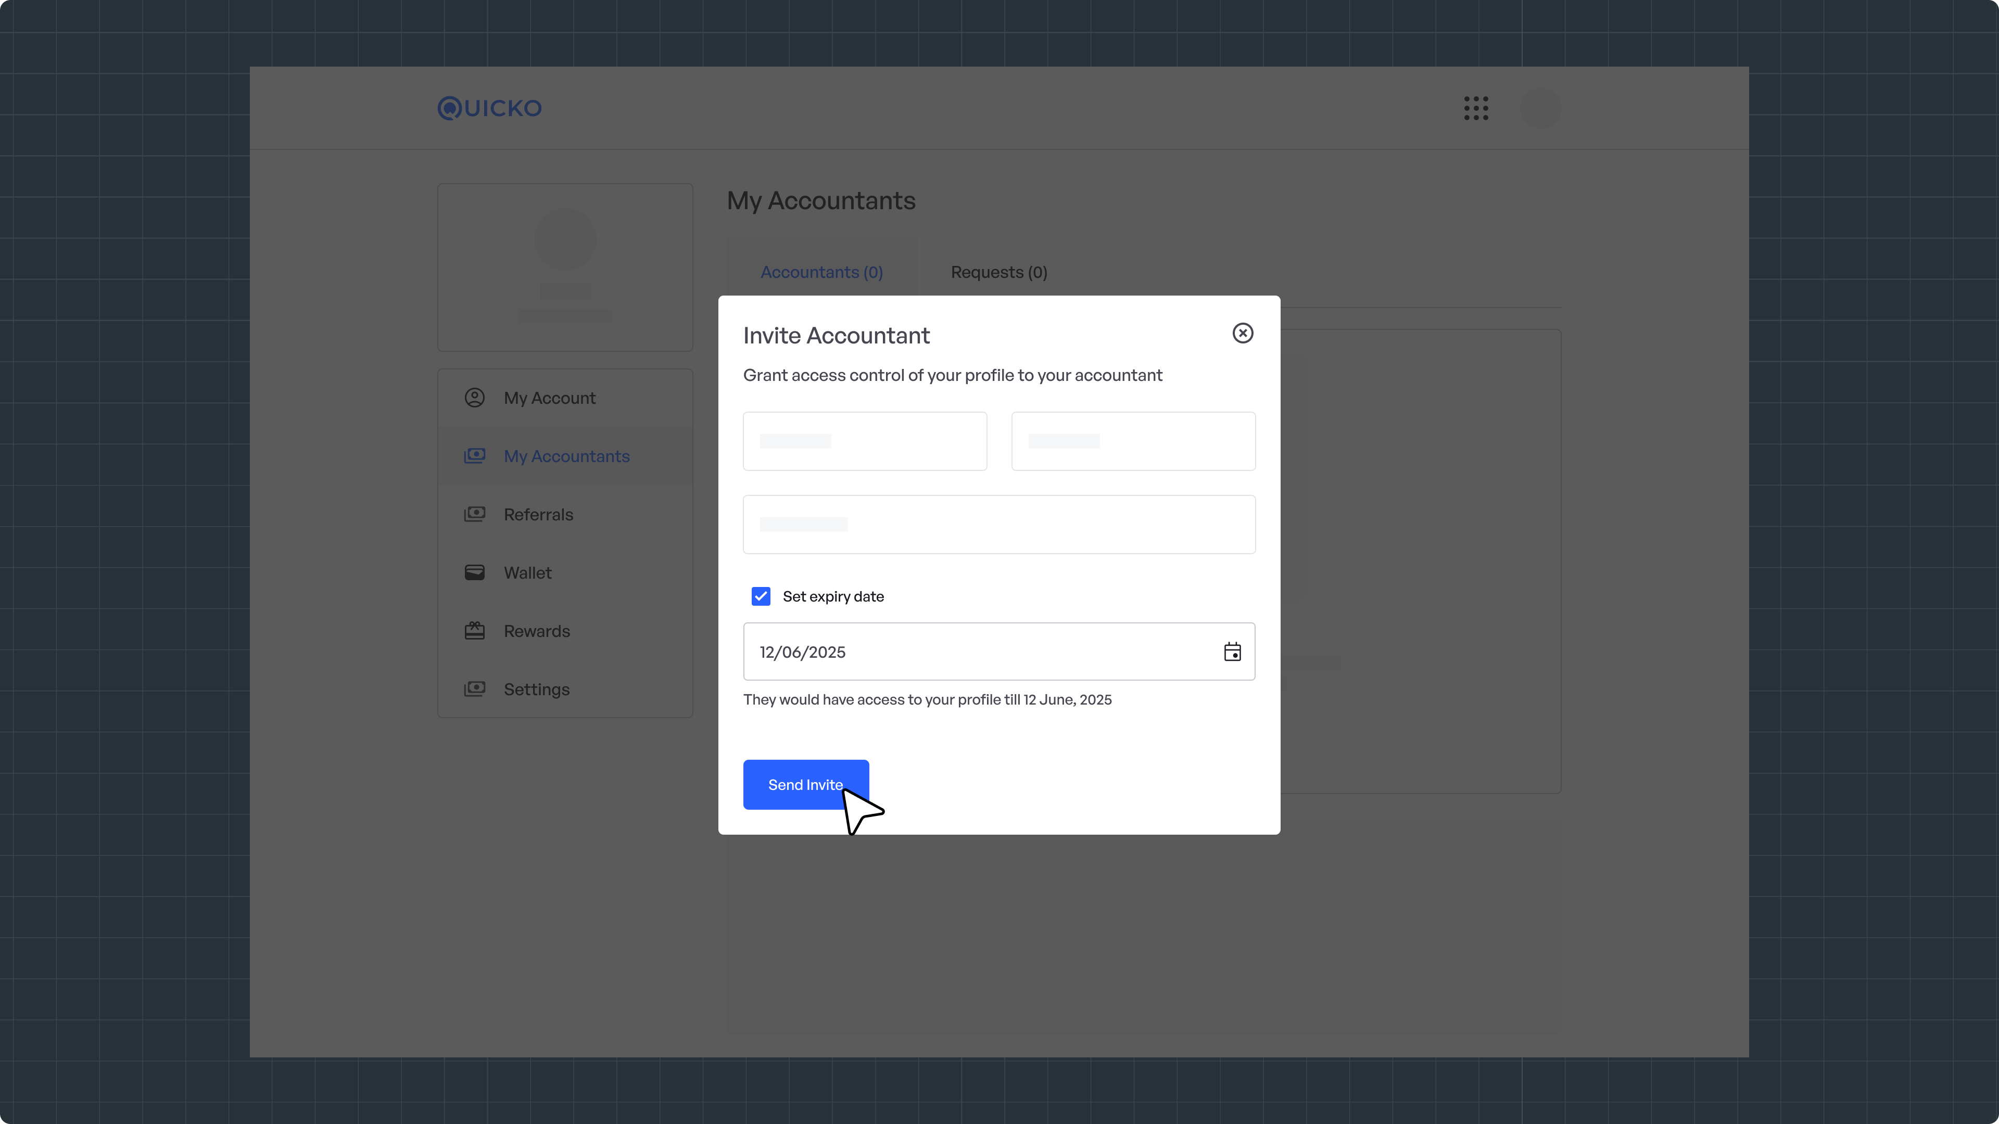Click the Settings sidebar icon
Viewport: 1999px width, 1124px height.
pyautogui.click(x=475, y=688)
